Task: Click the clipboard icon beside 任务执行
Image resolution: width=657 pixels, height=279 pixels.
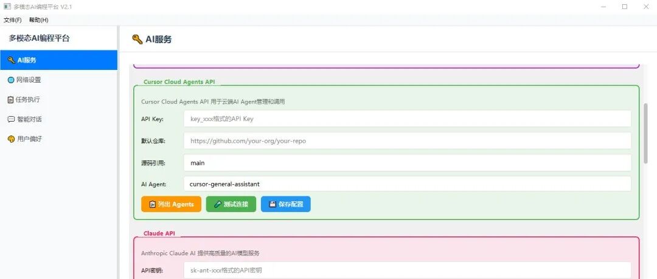Action: tap(11, 100)
